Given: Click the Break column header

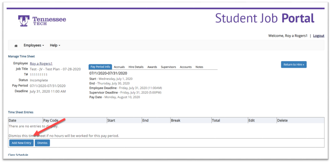Looking at the screenshot, I should point(176,120).
